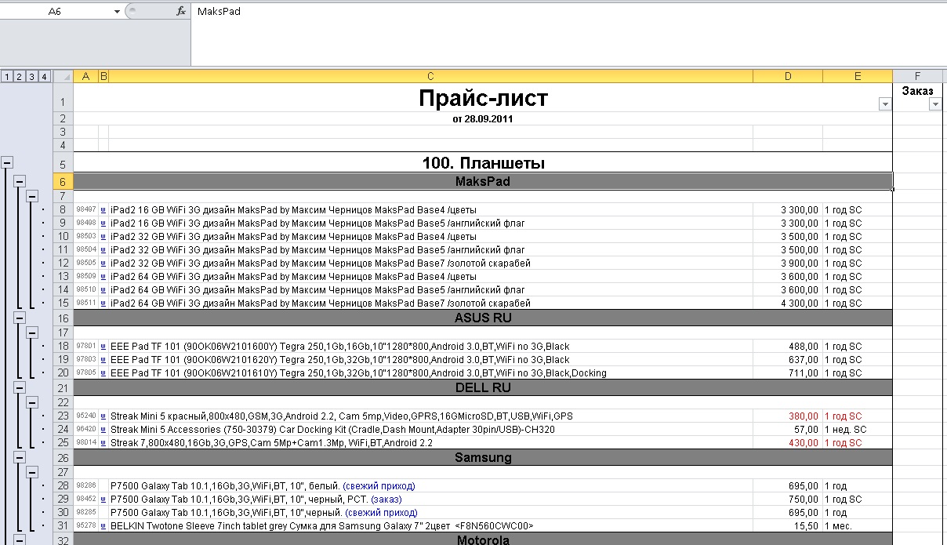Select column A header
The height and width of the screenshot is (545, 947).
[x=86, y=76]
